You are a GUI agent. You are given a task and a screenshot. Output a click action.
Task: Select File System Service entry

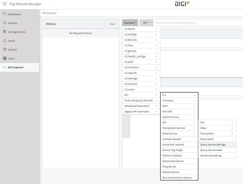click(x=179, y=128)
